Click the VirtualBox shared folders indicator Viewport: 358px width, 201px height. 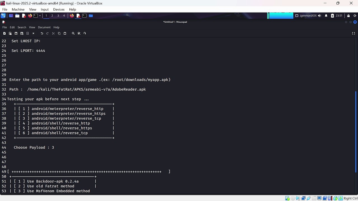point(314,198)
